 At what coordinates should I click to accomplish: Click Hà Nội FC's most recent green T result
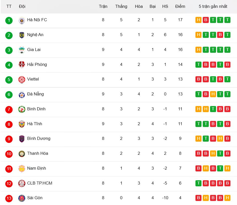pos(227,20)
